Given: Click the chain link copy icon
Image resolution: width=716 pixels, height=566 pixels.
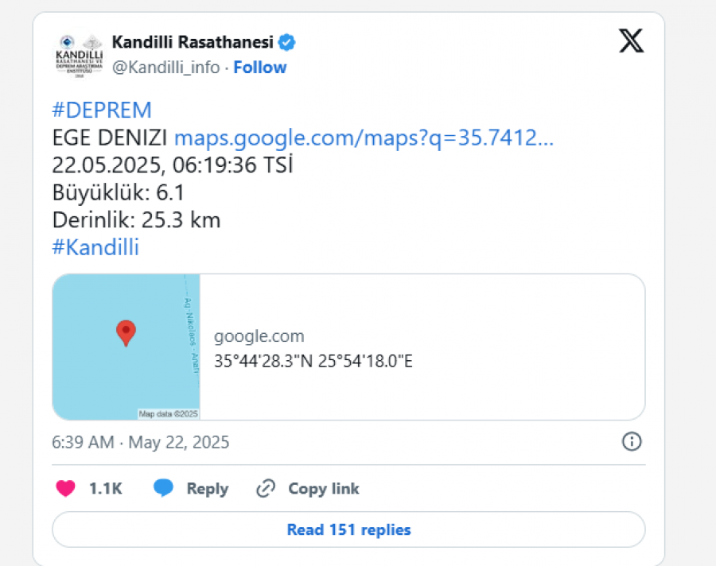Looking at the screenshot, I should (x=266, y=488).
